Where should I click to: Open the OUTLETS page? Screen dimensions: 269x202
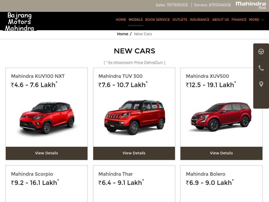tap(180, 19)
